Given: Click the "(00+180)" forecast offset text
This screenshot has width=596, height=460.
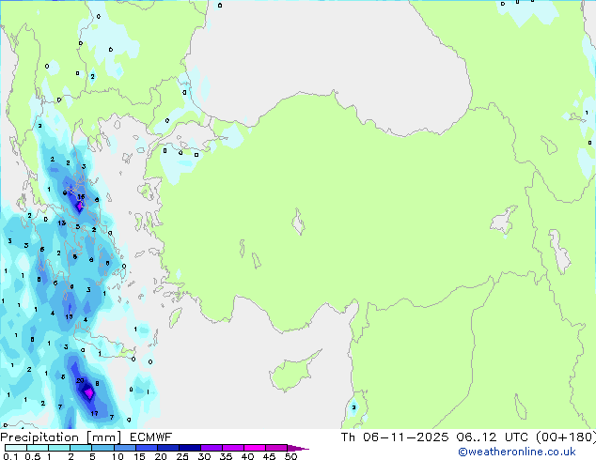Looking at the screenshot, I should [x=566, y=437].
